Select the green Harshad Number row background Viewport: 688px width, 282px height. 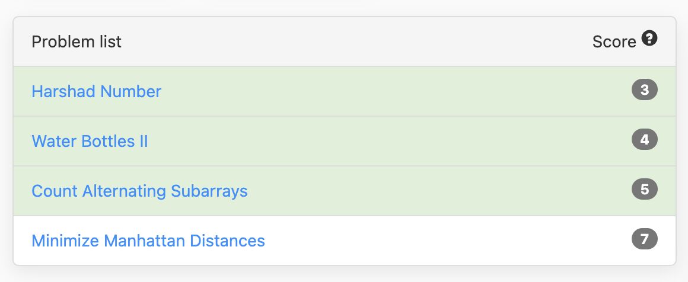click(x=345, y=91)
